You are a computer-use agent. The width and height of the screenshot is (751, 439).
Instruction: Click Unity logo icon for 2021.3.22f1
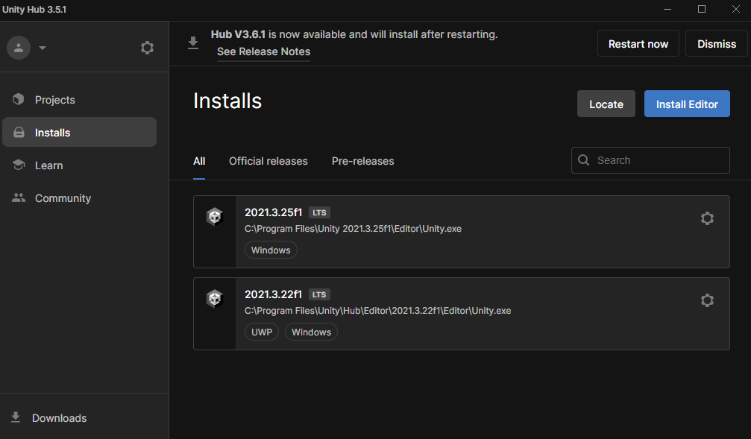point(215,299)
